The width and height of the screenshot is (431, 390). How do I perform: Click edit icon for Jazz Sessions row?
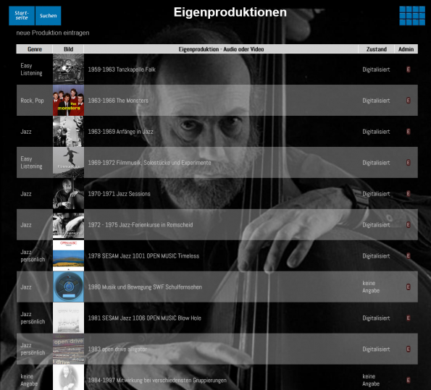(409, 193)
